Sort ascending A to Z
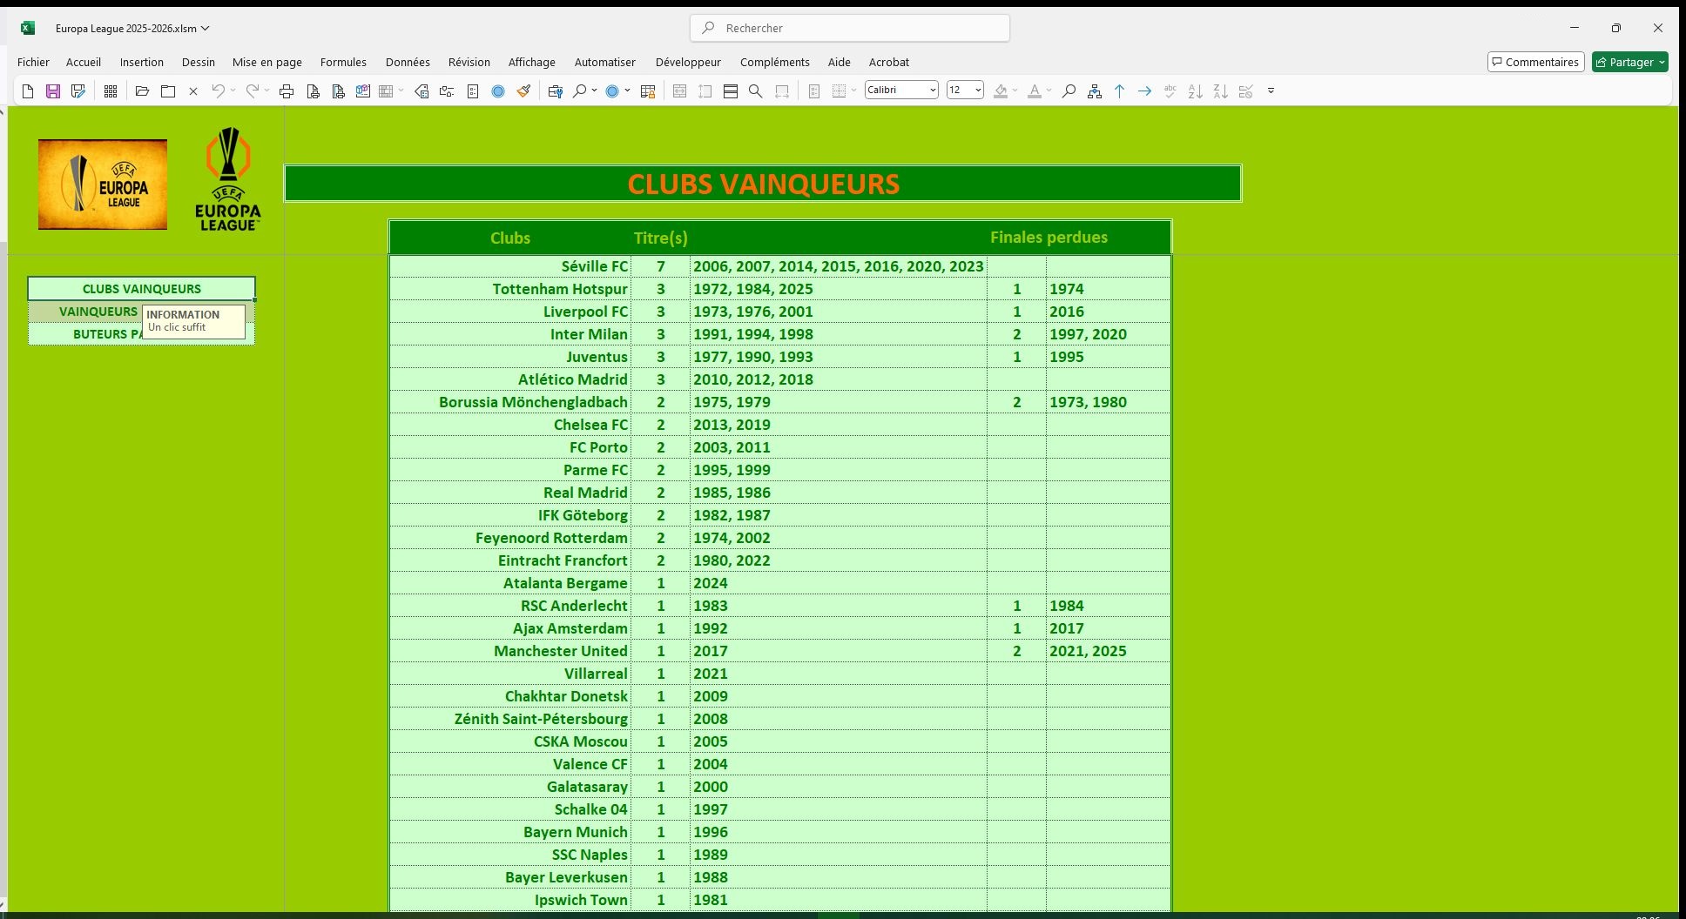This screenshot has width=1686, height=919. [x=1196, y=91]
